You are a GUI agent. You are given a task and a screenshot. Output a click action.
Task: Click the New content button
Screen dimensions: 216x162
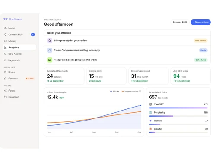[x=200, y=22]
